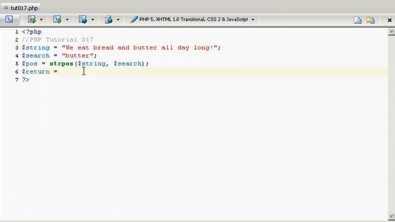Click the "$return" variable on line 6
The height and width of the screenshot is (222, 395).
(x=36, y=72)
